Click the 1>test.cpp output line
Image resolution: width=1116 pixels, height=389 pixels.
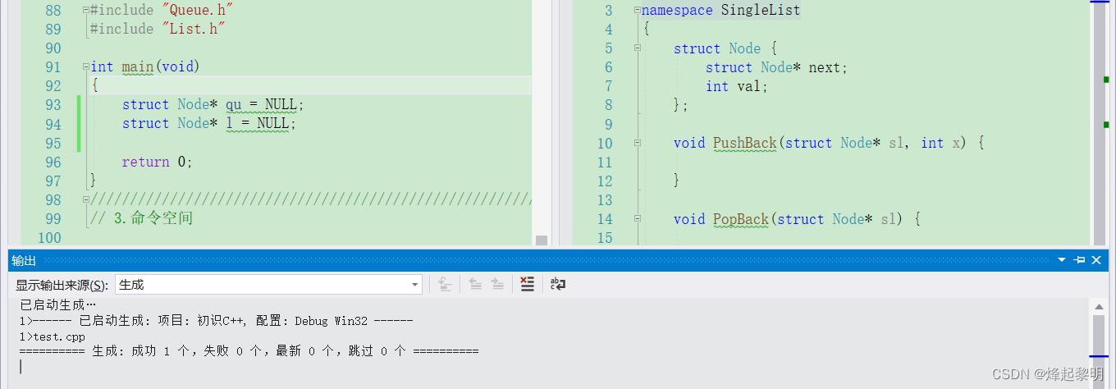point(53,336)
